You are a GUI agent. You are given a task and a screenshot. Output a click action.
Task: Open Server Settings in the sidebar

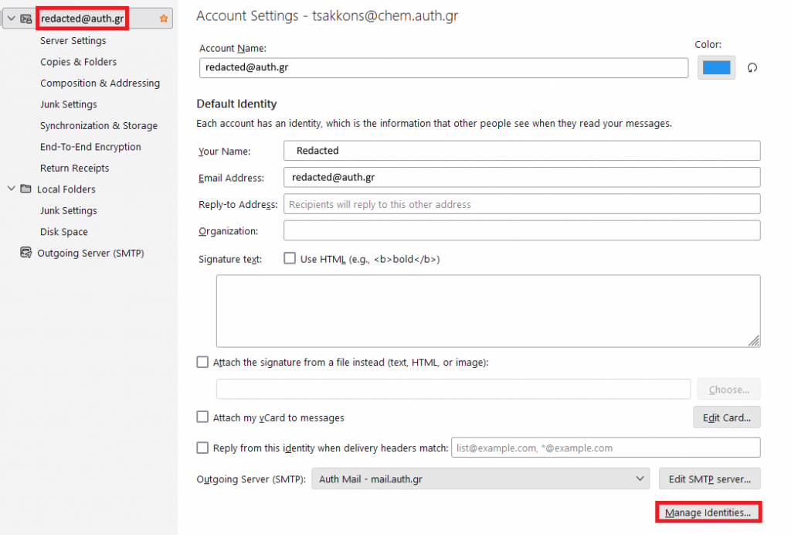pyautogui.click(x=73, y=41)
